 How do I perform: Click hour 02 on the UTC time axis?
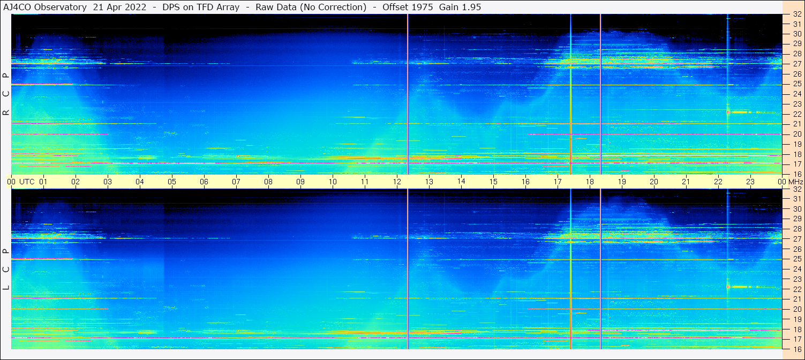[76, 182]
